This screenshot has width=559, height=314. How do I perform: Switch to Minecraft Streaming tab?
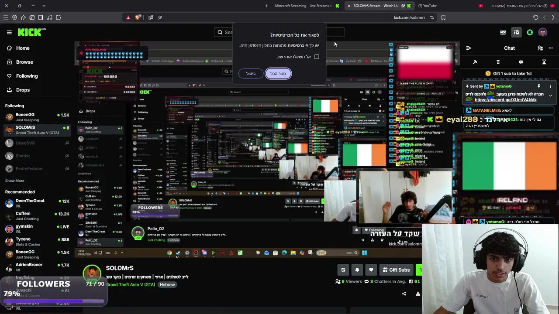[307, 6]
